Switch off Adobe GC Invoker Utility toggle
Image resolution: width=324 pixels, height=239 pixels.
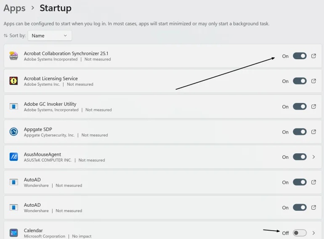point(300,107)
